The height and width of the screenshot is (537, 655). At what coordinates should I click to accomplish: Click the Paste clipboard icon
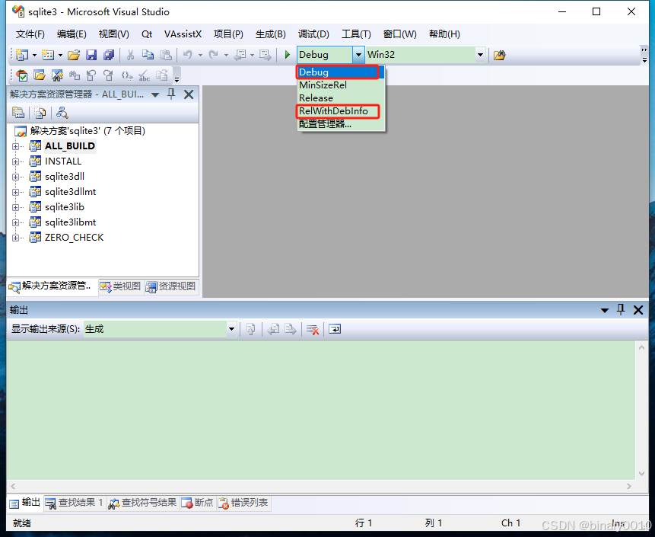pos(166,55)
